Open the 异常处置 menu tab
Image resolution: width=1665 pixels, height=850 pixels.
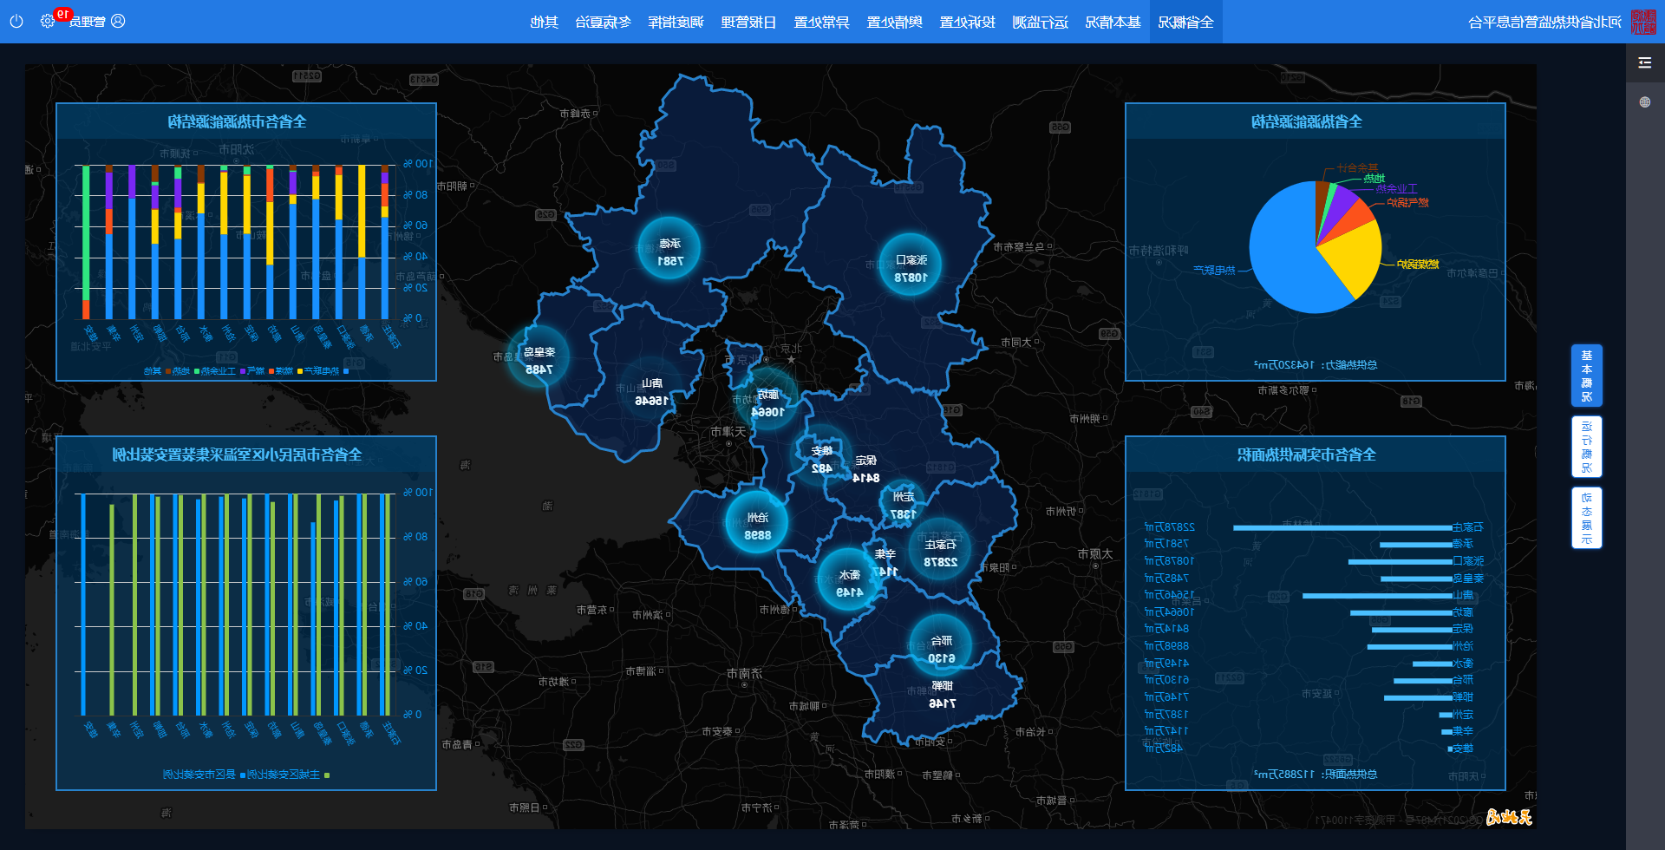pyautogui.click(x=822, y=22)
